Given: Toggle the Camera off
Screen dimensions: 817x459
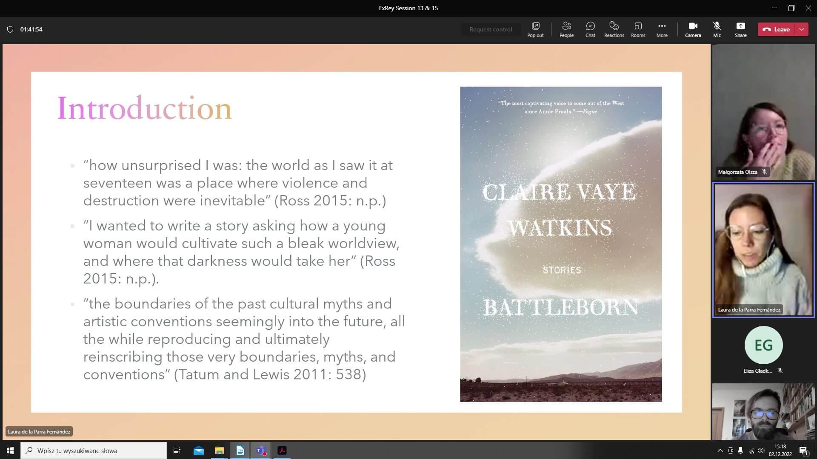Looking at the screenshot, I should pos(693,29).
